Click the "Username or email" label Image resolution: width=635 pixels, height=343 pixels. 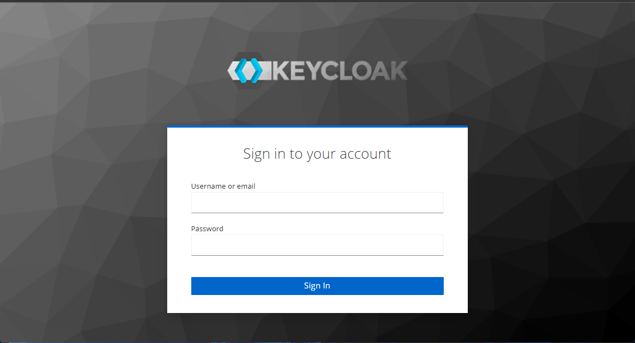(x=223, y=186)
